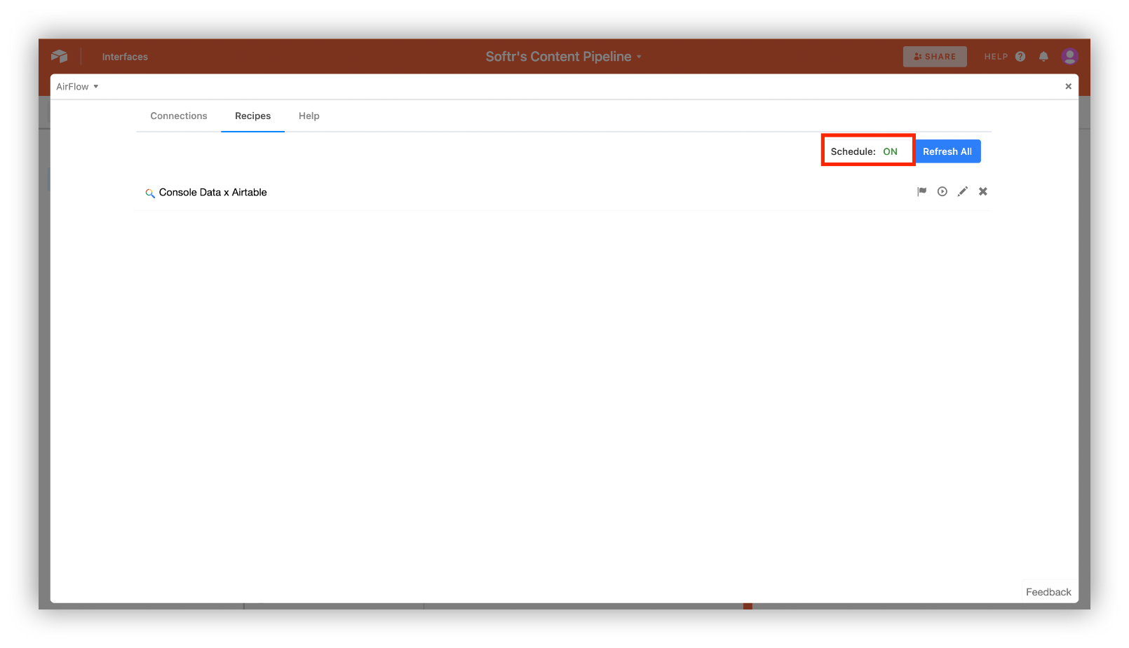This screenshot has height=648, width=1129.
Task: Switch to the Connections tab
Action: [179, 116]
